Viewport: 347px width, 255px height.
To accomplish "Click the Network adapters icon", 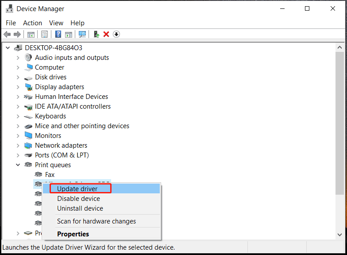I will click(x=28, y=145).
